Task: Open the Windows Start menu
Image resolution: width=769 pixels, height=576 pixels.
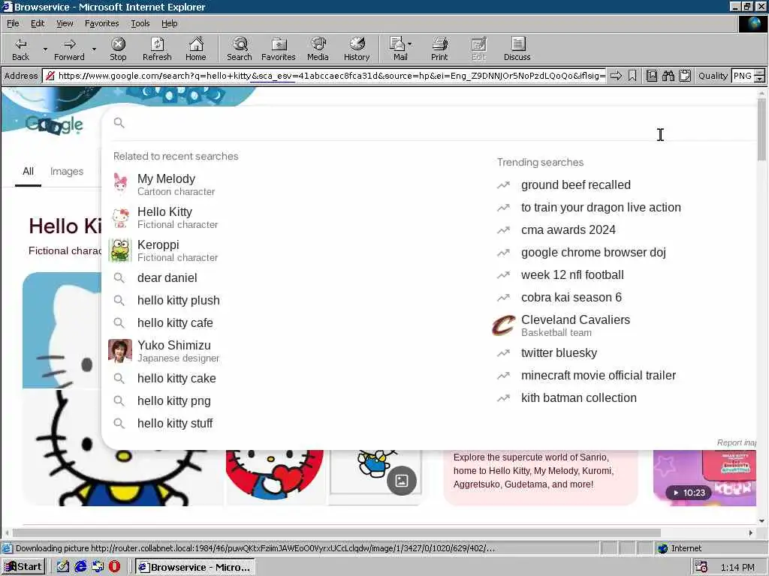Action: click(23, 567)
